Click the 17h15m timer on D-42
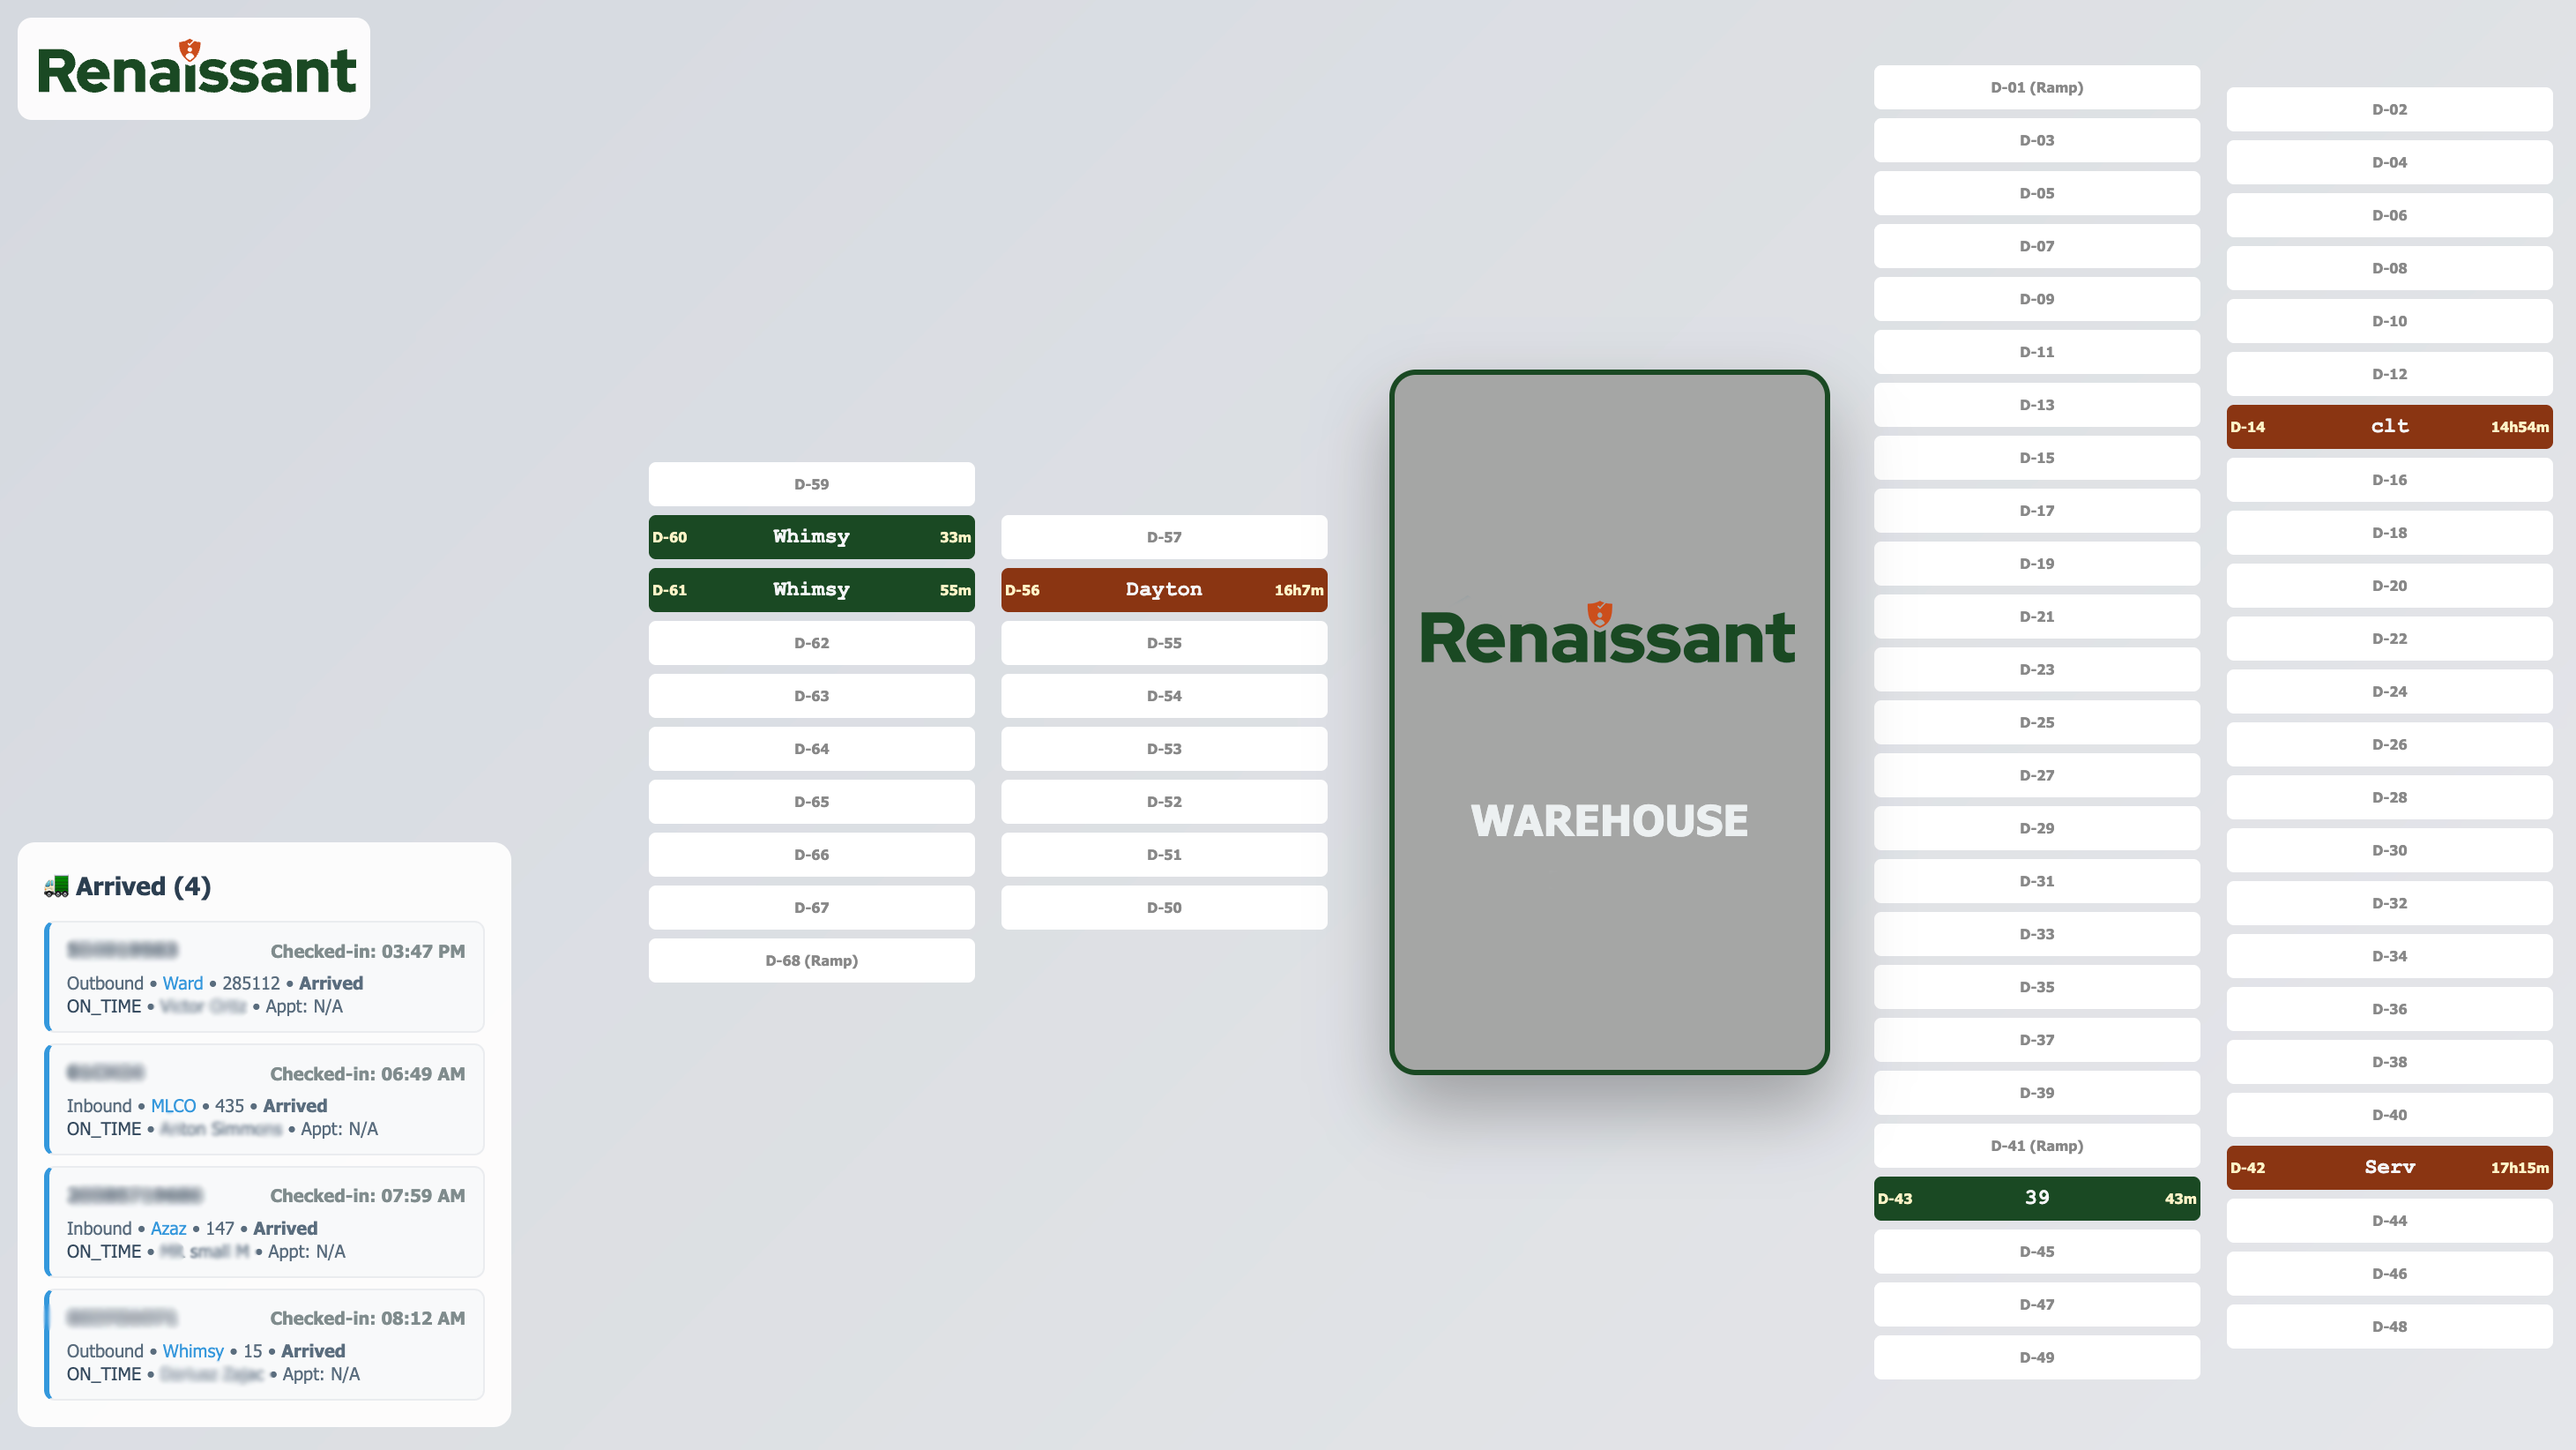The image size is (2576, 1450). 2519,1168
